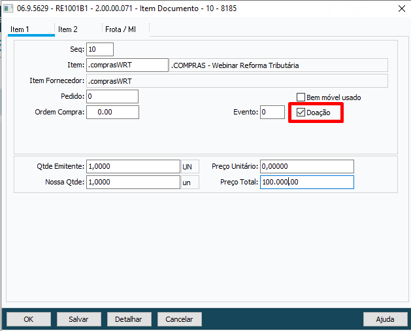Click the Evento label
This screenshot has width=411, height=331.
click(x=246, y=112)
